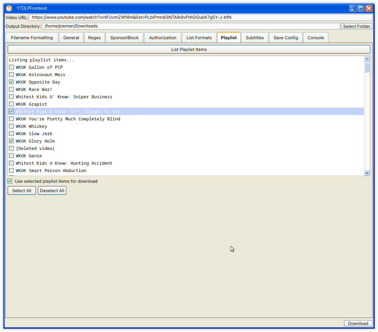Check the Sniper Business item checkbox

[x=11, y=97]
